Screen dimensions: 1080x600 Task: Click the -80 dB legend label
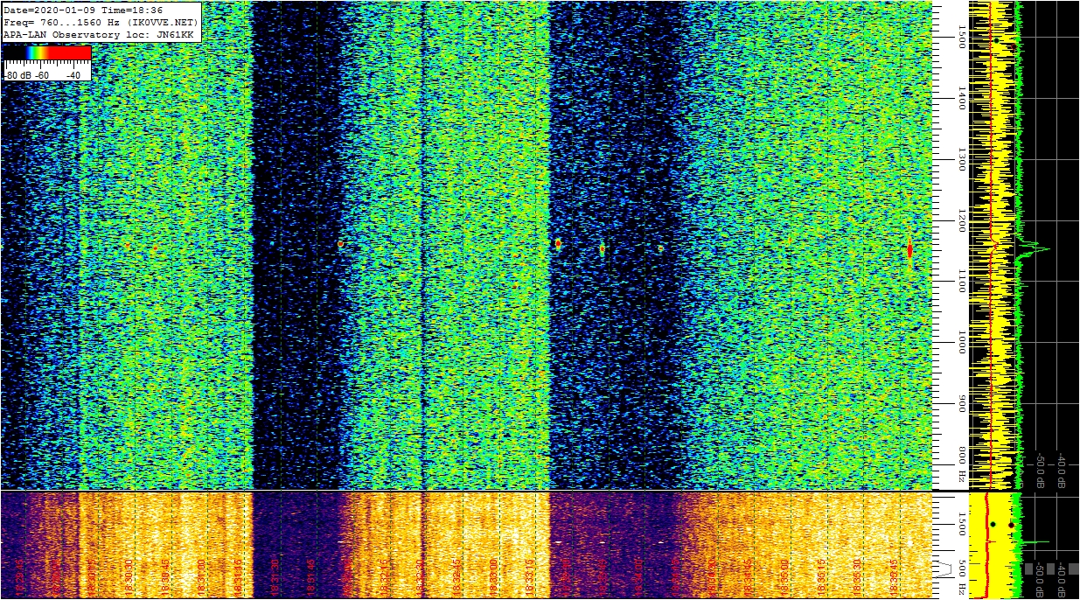19,75
